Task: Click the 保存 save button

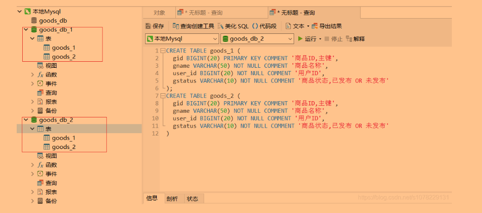Action: click(x=154, y=26)
